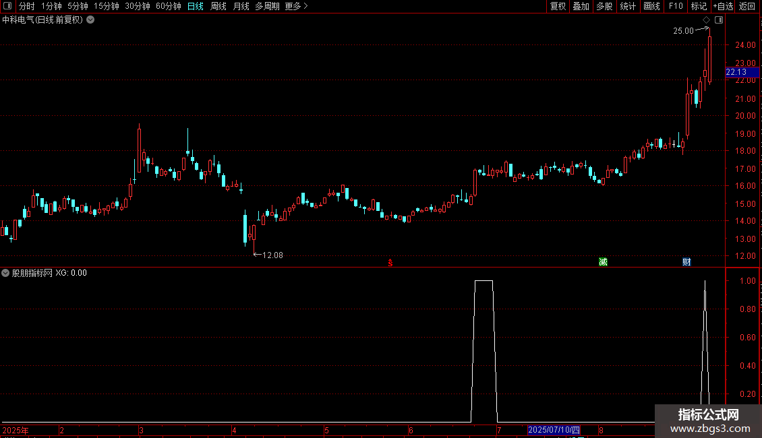Open 多股 multi-stock view
Image resolution: width=762 pixels, height=438 pixels.
coord(604,6)
